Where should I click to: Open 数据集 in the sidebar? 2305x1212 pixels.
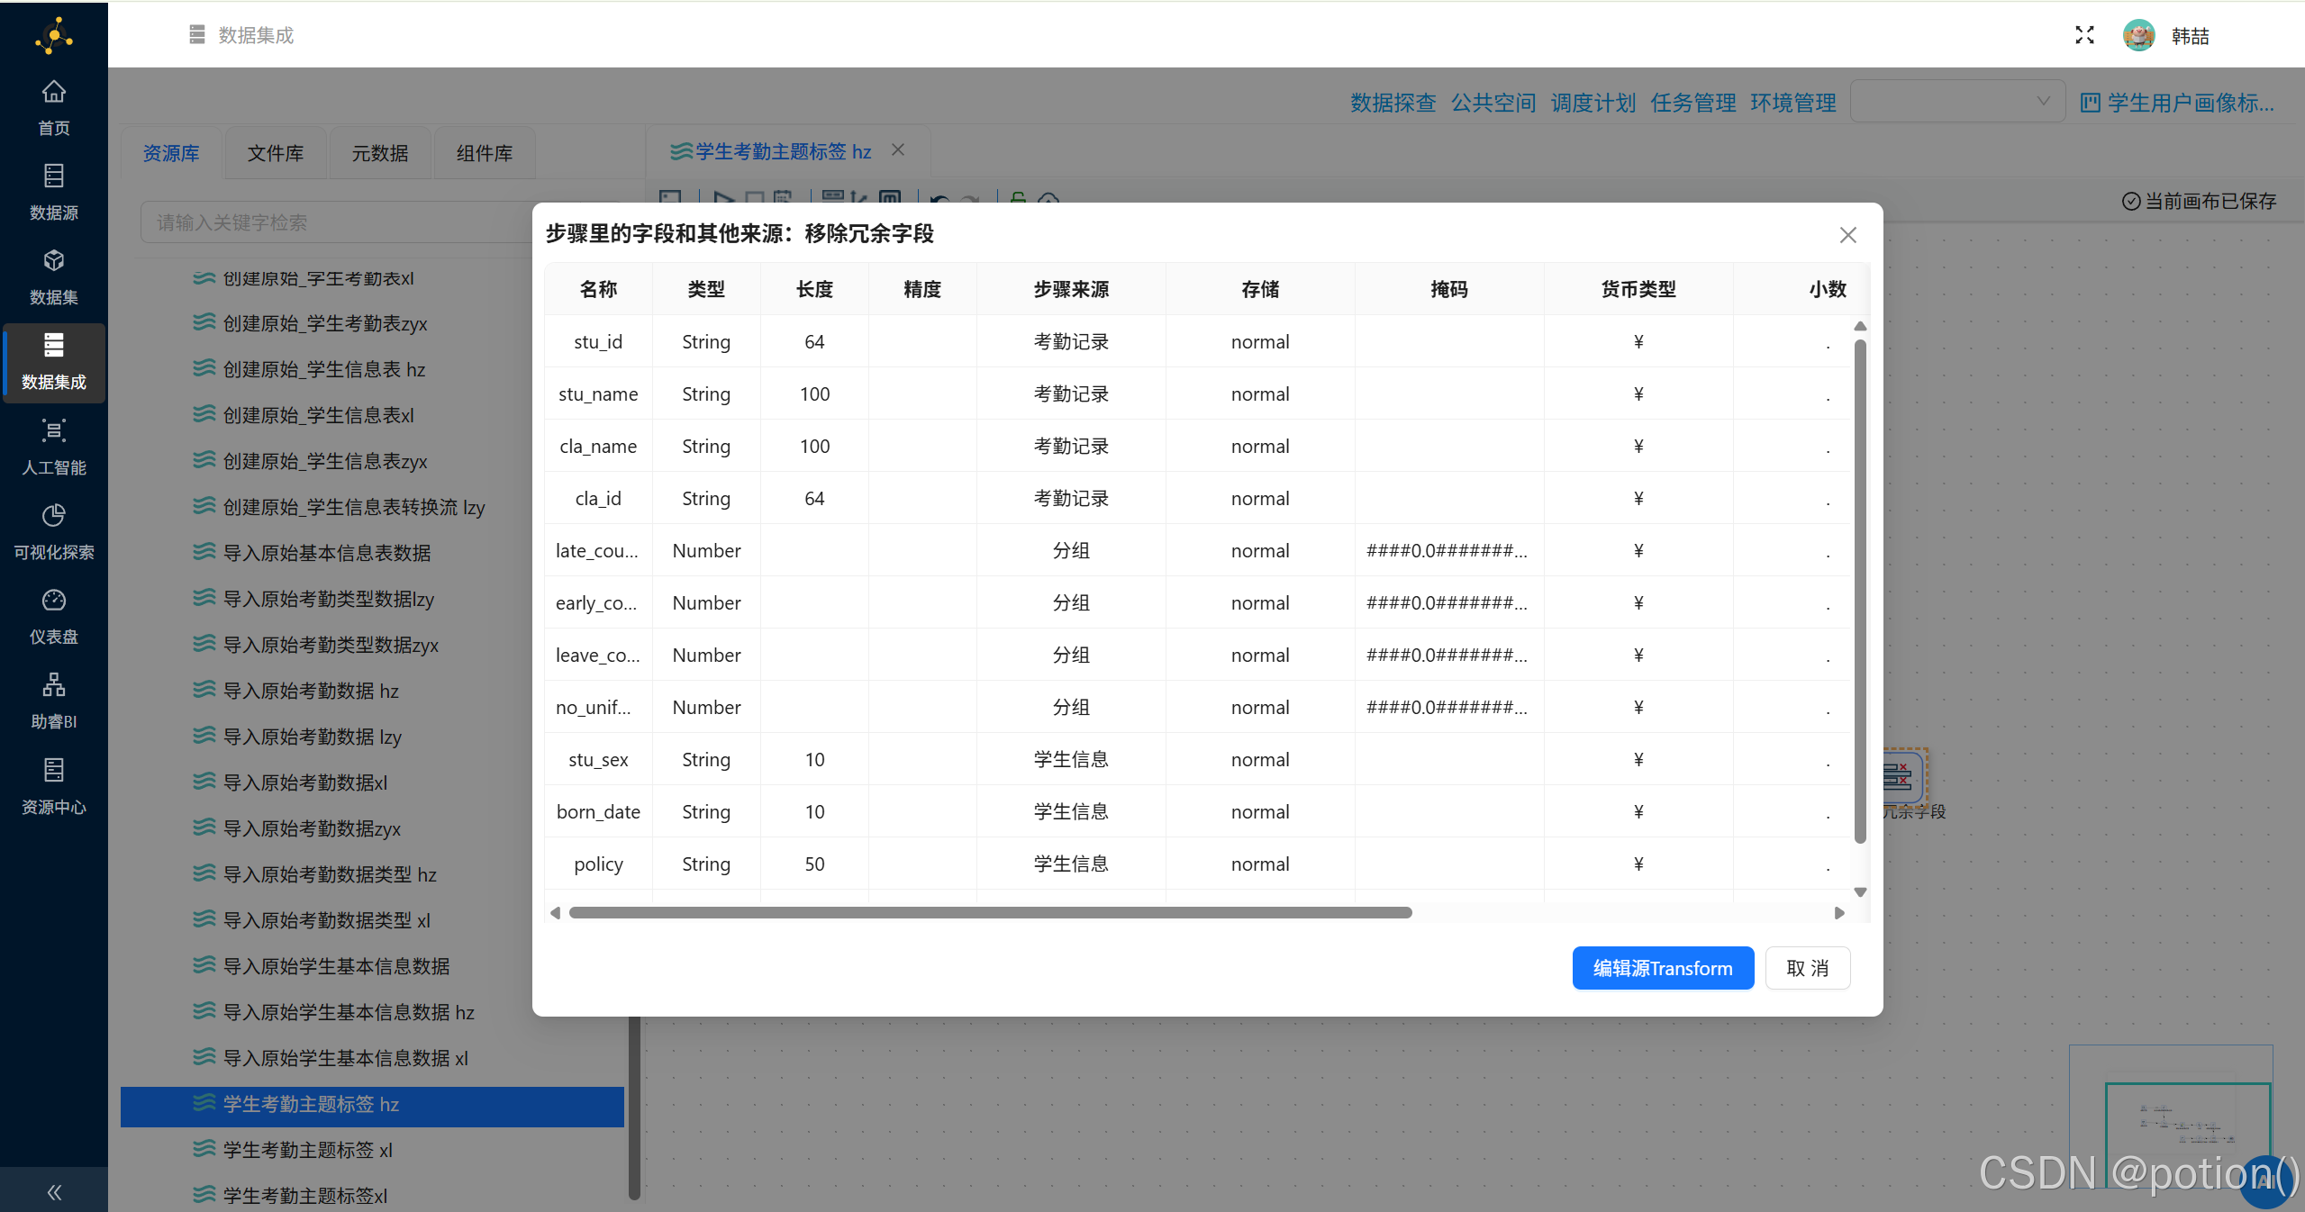pos(54,277)
